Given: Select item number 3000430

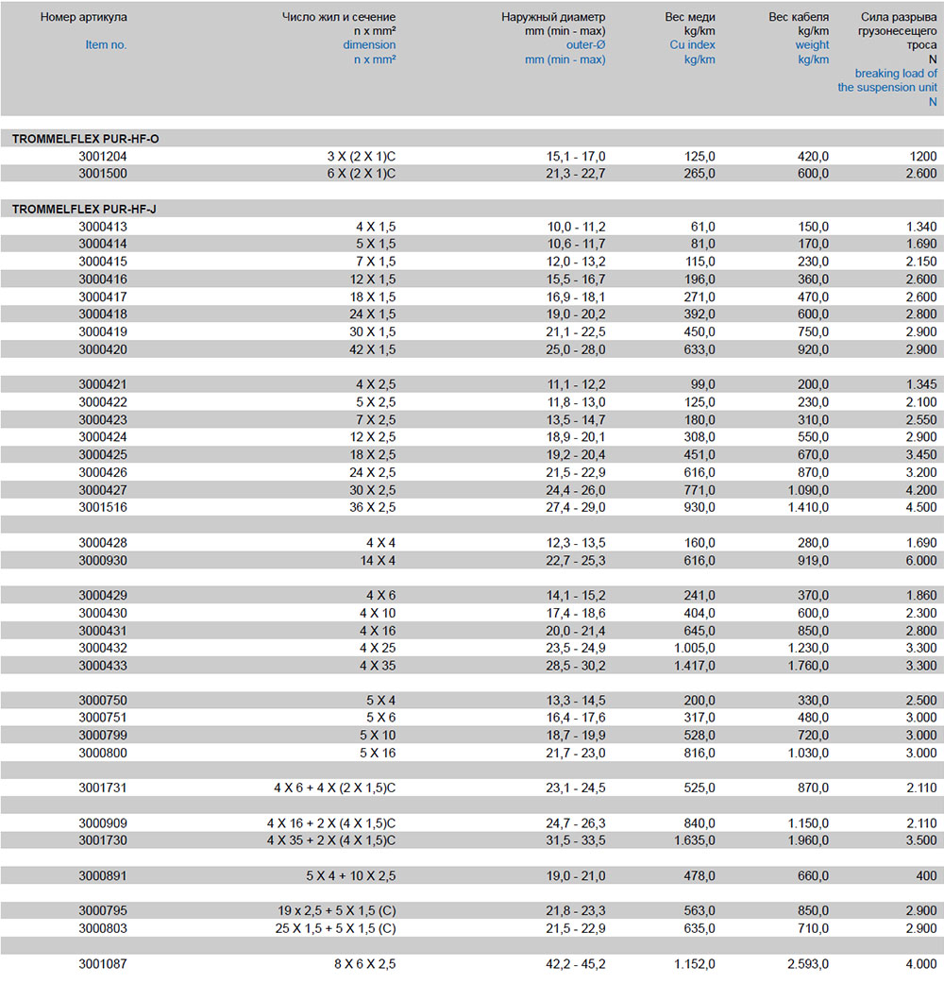Looking at the screenshot, I should 103,613.
